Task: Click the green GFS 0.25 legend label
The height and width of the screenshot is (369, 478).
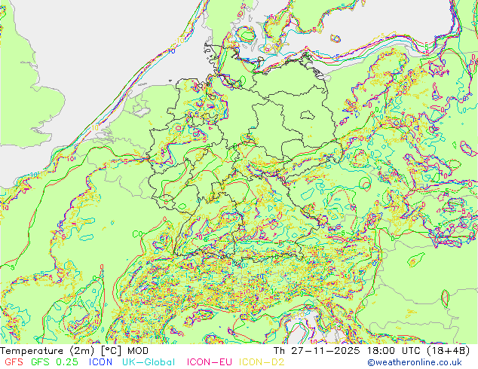Action: point(54,362)
